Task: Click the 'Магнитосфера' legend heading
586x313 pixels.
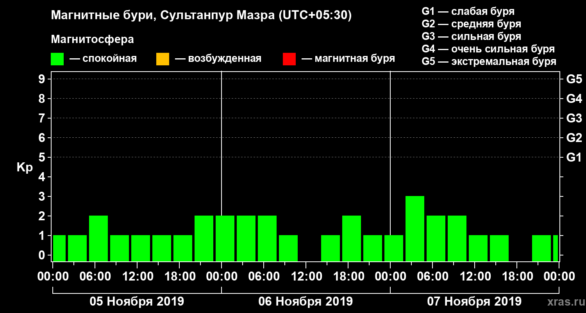Action: click(x=92, y=40)
